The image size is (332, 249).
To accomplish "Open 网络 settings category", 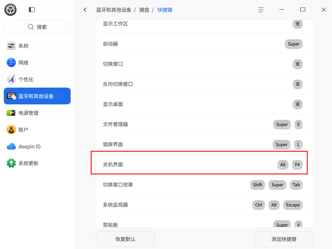I will click(37, 62).
